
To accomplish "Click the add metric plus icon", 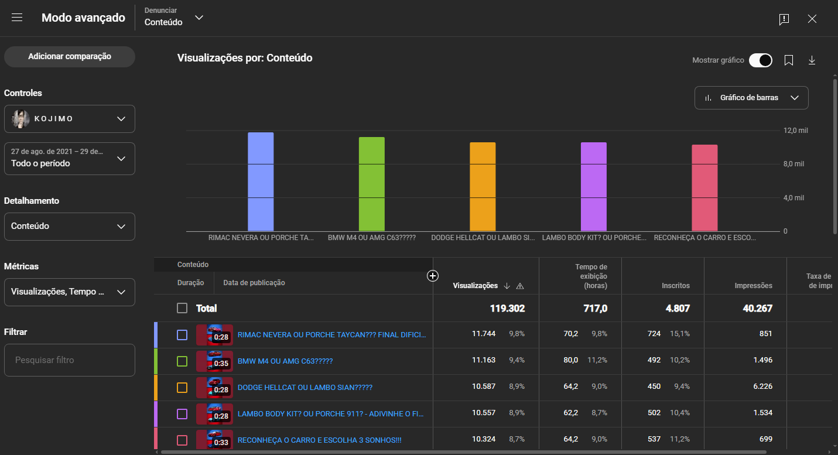I will (433, 276).
